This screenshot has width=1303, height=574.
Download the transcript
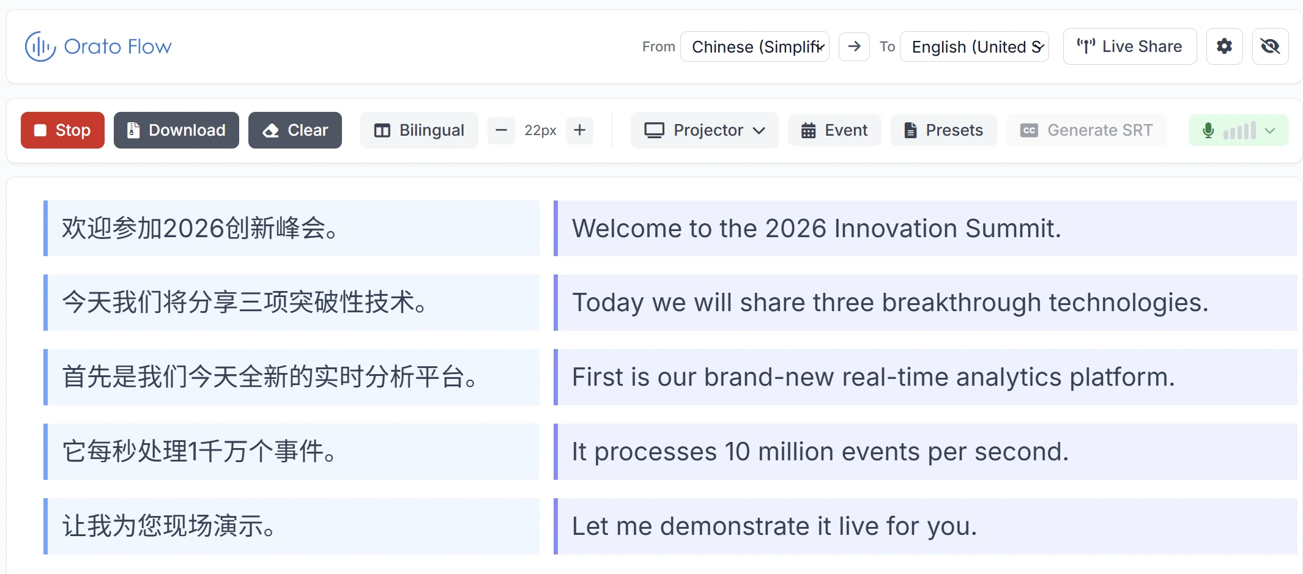pyautogui.click(x=176, y=130)
